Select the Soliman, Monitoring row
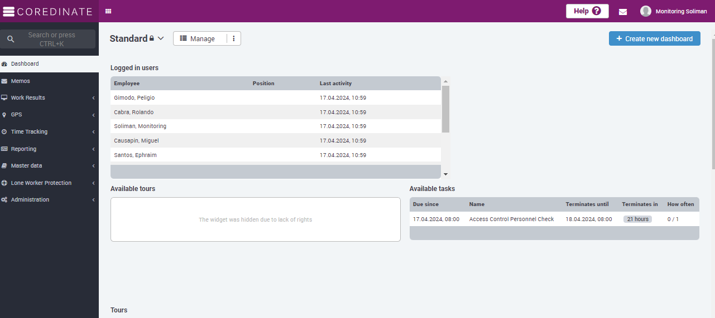Viewport: 715px width, 318px height. [x=276, y=126]
